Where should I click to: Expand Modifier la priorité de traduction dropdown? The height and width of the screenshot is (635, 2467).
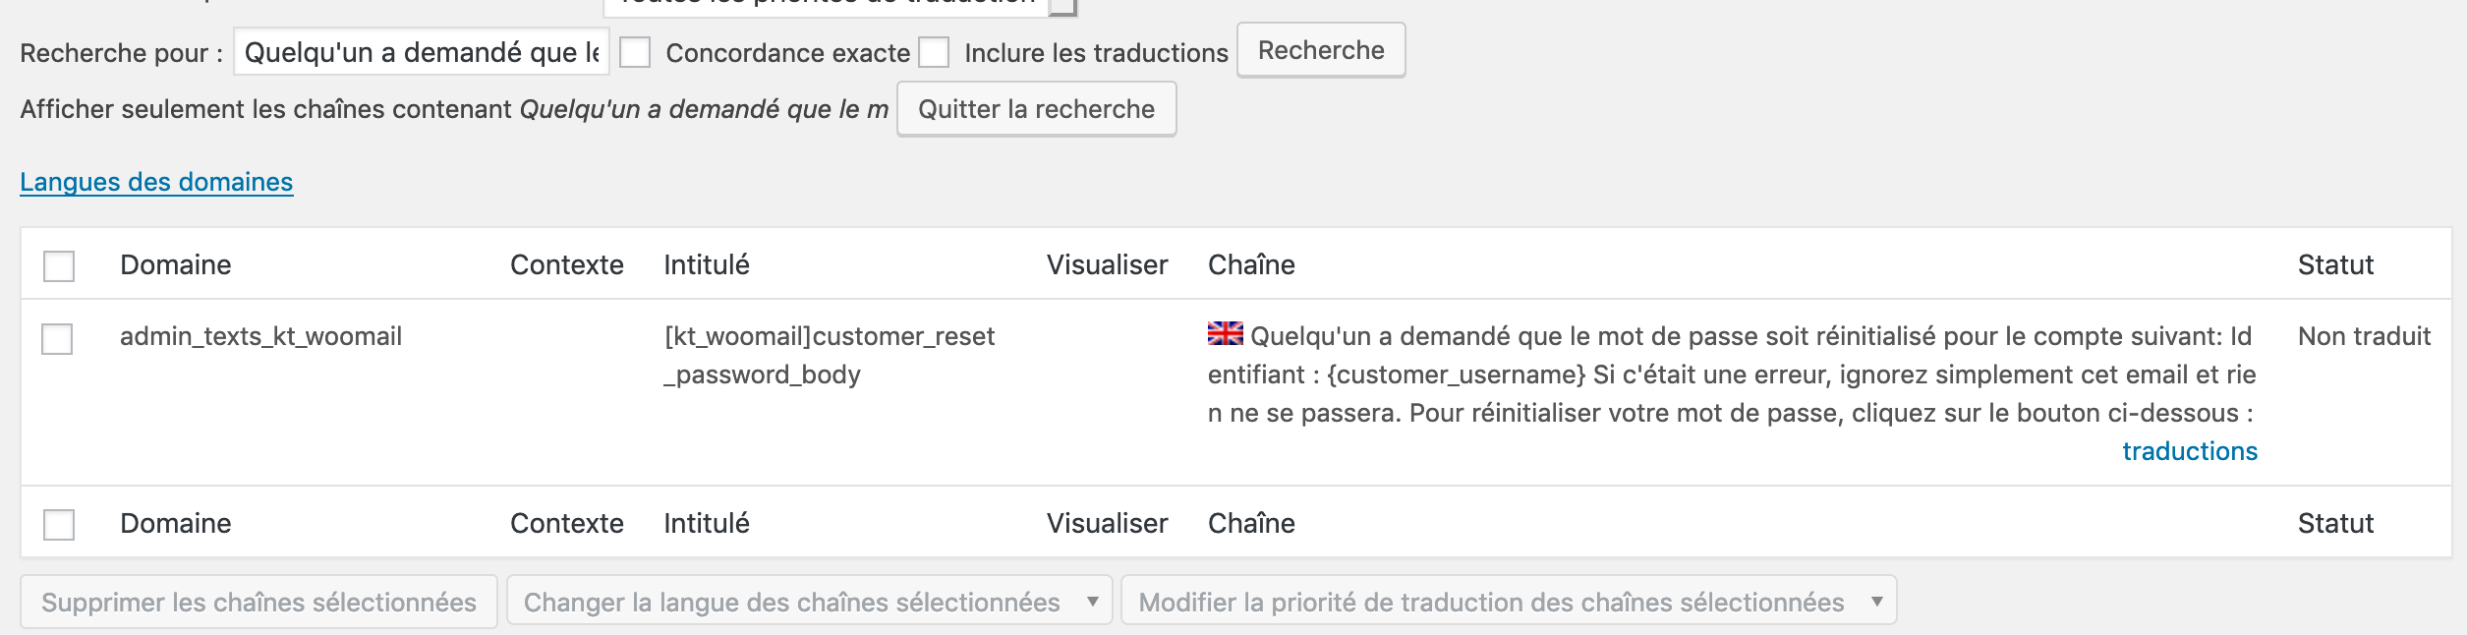coord(1508,602)
